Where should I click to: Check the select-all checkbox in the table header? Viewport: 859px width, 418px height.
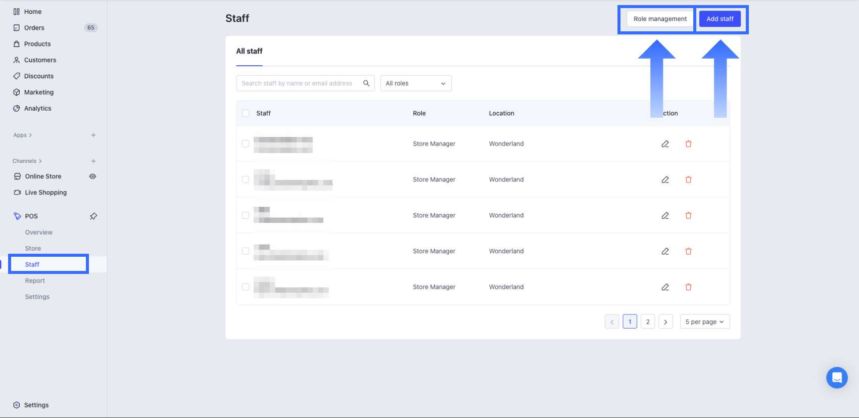(246, 113)
